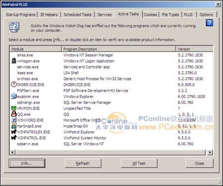Click the Windows NT Session Manager description

click(88, 55)
